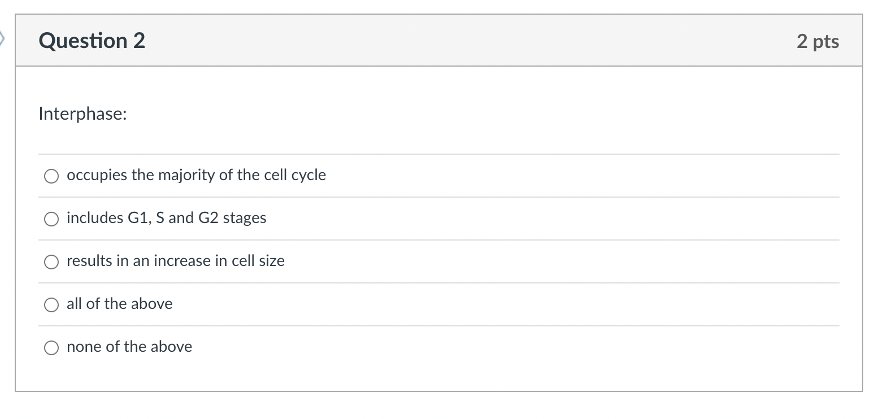
Task: Pick the 'all of the above' radio button
Action: [x=51, y=305]
